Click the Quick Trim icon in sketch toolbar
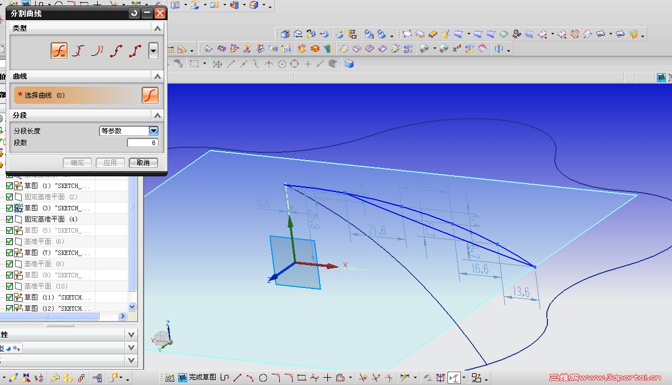 (x=363, y=378)
